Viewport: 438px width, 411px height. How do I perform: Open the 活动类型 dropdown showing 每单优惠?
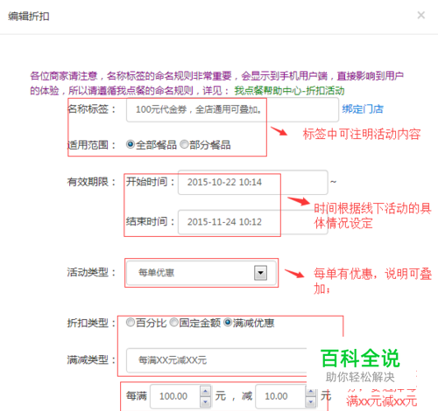(x=201, y=273)
